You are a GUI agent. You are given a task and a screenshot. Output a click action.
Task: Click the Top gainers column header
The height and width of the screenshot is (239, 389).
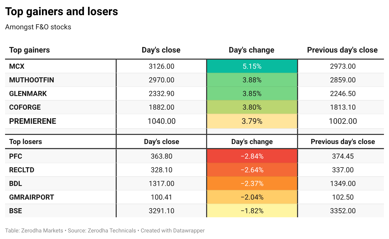point(30,50)
